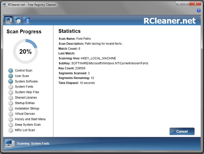Viewport: 204px width, 154px height.
Task: Open the settings gear computer icon
Action: click(17, 20)
